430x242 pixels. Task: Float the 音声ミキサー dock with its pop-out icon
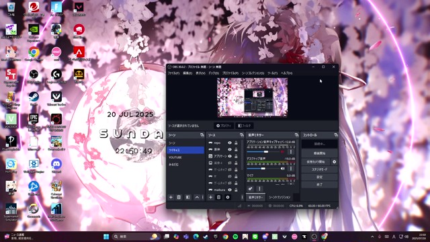tap(296, 135)
